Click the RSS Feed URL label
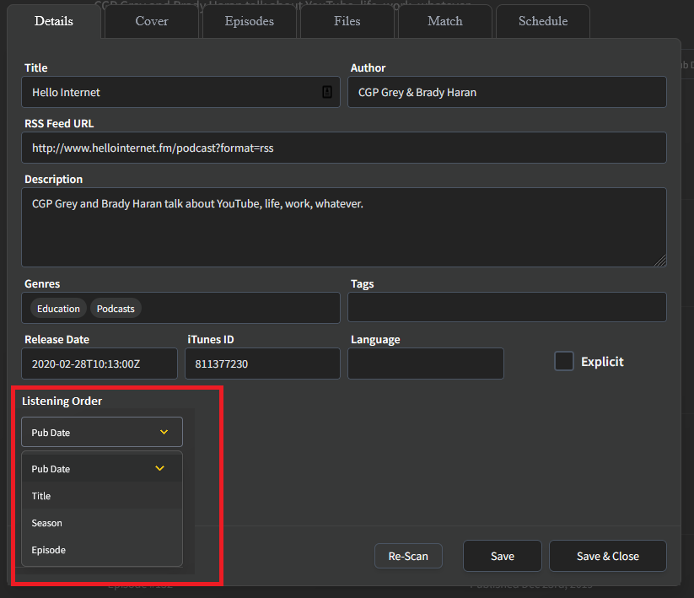The width and height of the screenshot is (694, 598). [x=59, y=123]
